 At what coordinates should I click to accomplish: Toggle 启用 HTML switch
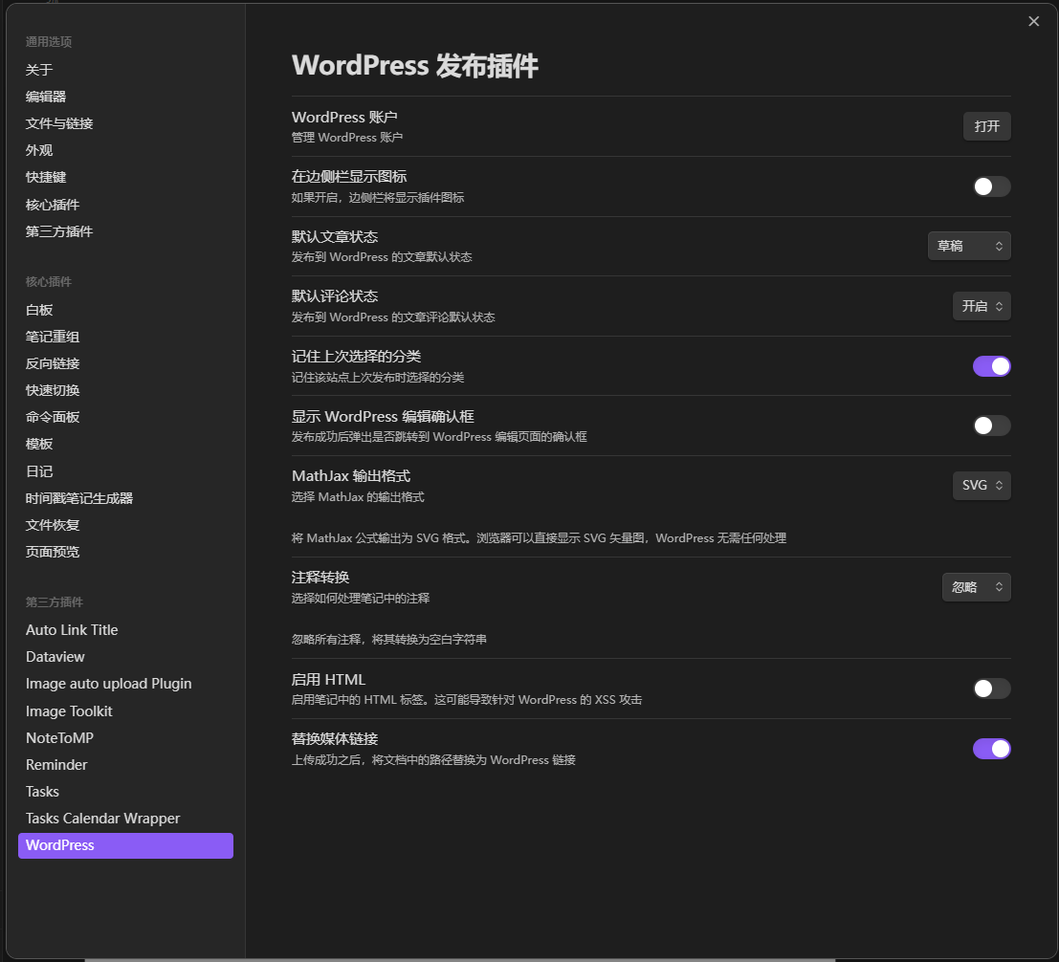(x=991, y=689)
